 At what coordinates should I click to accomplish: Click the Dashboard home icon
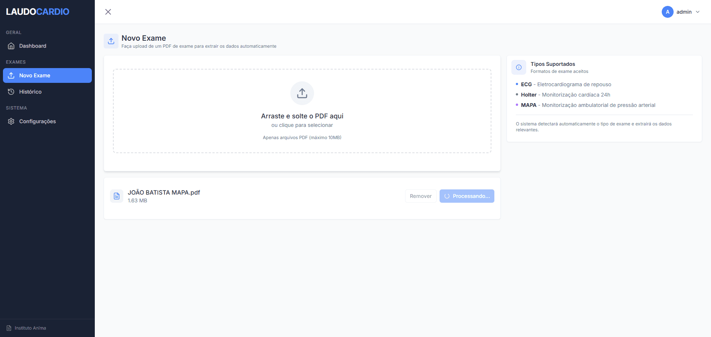pos(11,46)
